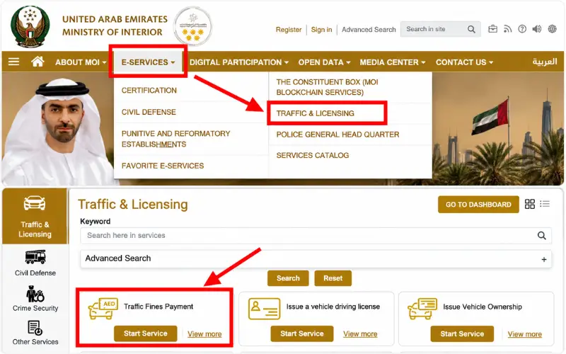Image resolution: width=566 pixels, height=354 pixels.
Task: Open the briefcase icon in header
Action: click(x=492, y=29)
